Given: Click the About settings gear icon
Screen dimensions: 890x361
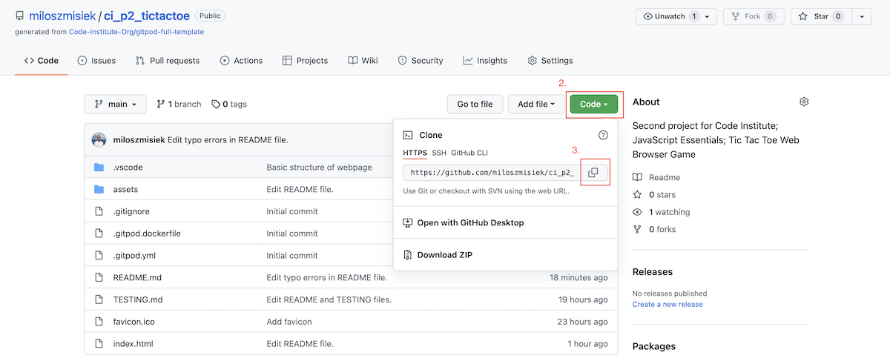Looking at the screenshot, I should 804,102.
